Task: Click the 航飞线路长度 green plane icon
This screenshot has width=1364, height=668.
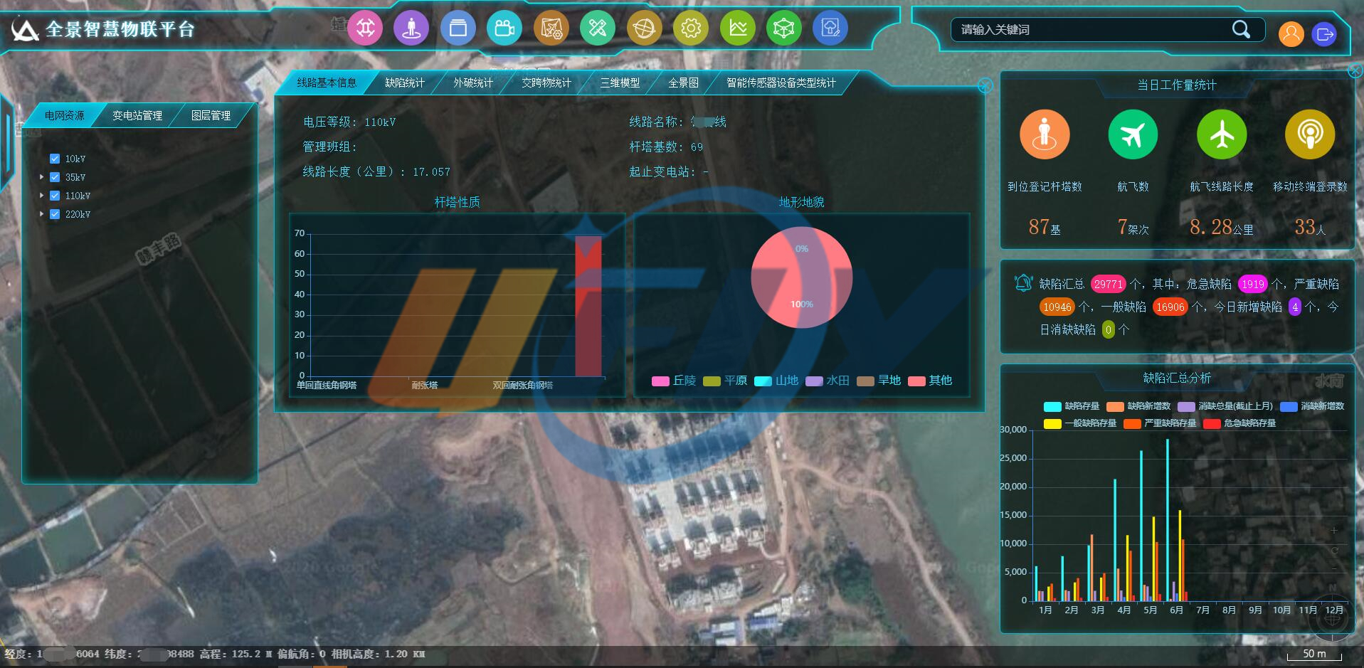Action: tap(1222, 134)
